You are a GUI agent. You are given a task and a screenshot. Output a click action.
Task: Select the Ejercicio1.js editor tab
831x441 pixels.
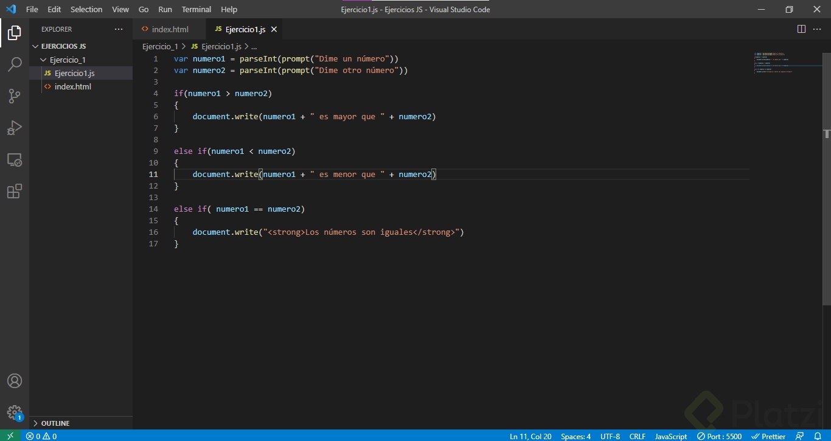coord(245,29)
